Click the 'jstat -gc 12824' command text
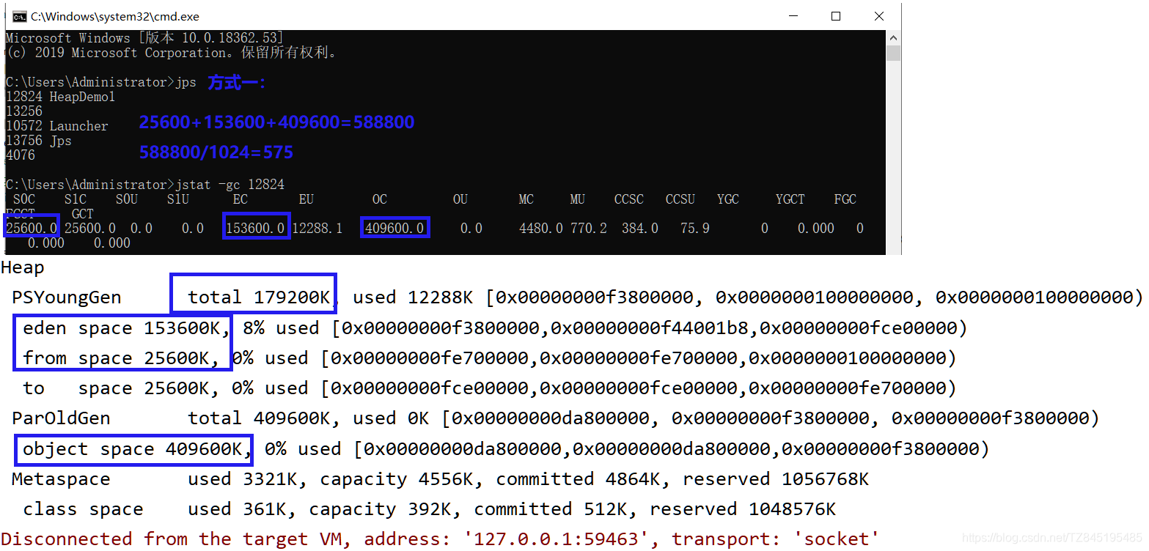Screen dimensions: 1149x551 pyautogui.click(x=230, y=185)
